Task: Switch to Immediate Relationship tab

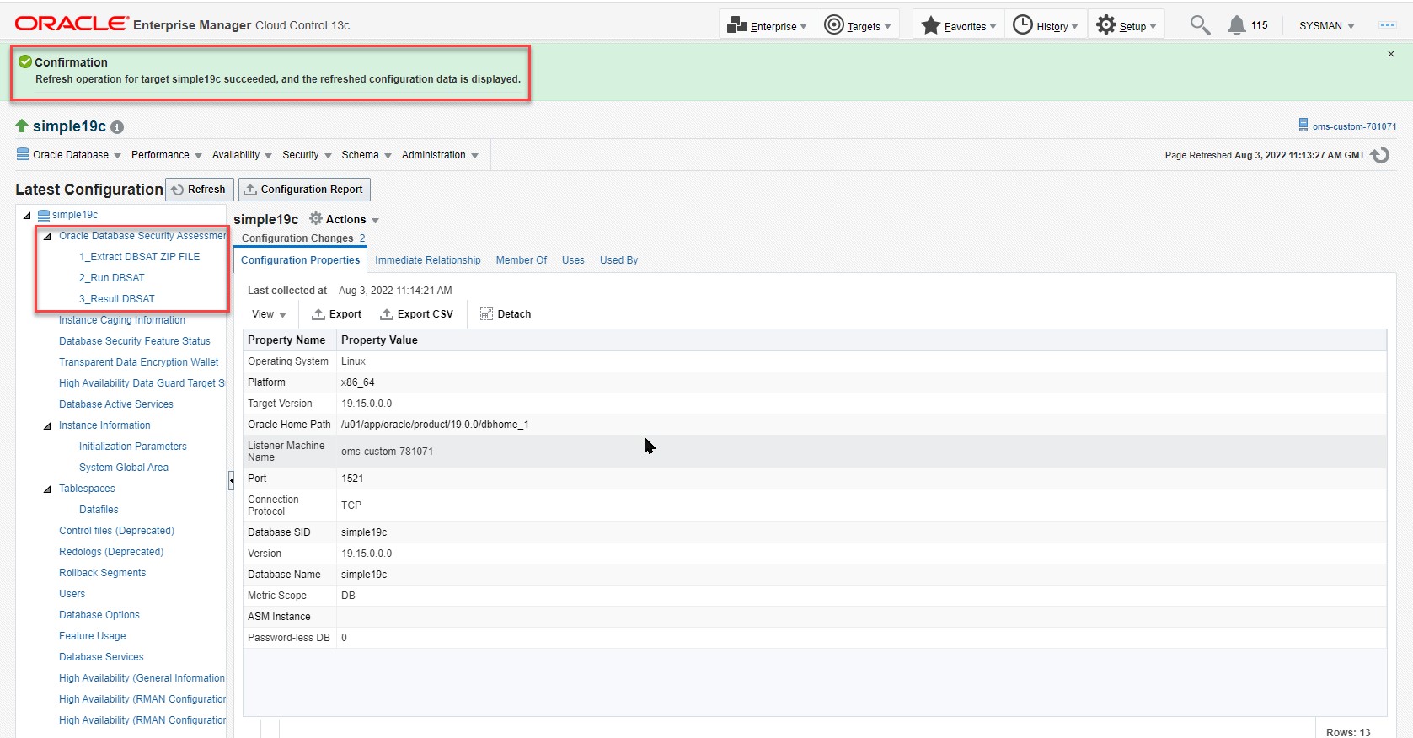Action: click(428, 260)
